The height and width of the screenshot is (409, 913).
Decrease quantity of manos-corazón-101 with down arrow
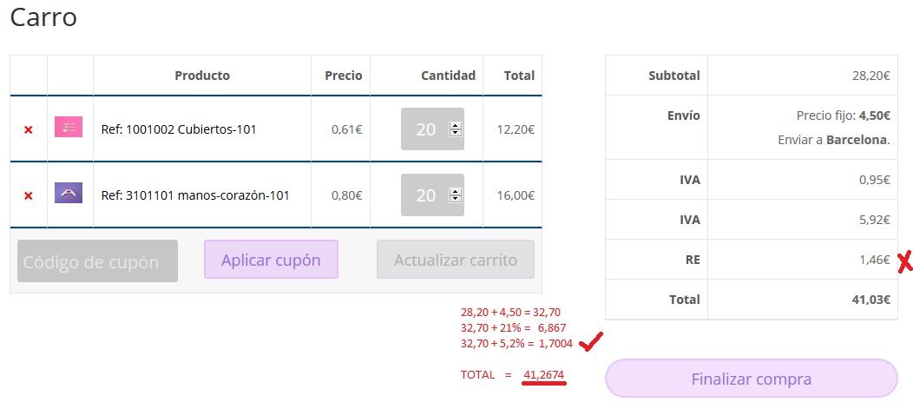coord(456,199)
